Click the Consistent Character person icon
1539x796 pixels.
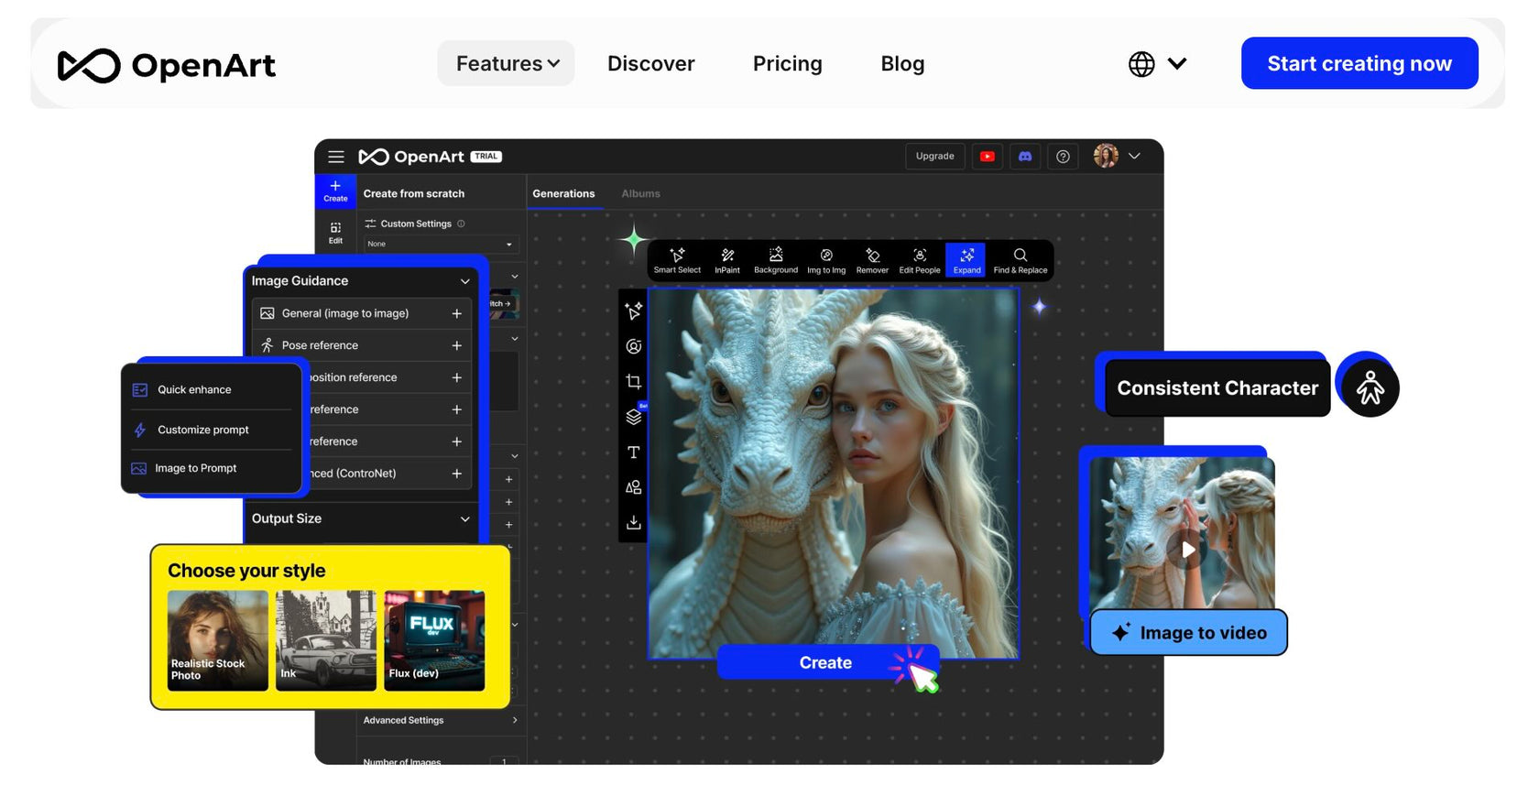point(1370,388)
